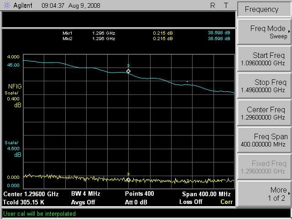Click the User cal will be interpolated message
This screenshot has width=292, height=219.
40,214
